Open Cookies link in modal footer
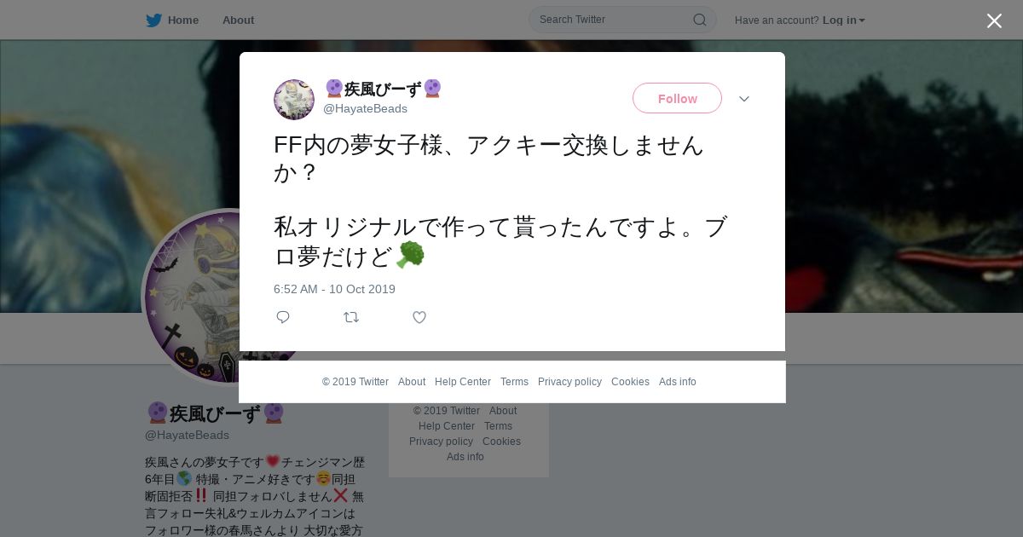This screenshot has height=537, width=1023. [x=630, y=382]
